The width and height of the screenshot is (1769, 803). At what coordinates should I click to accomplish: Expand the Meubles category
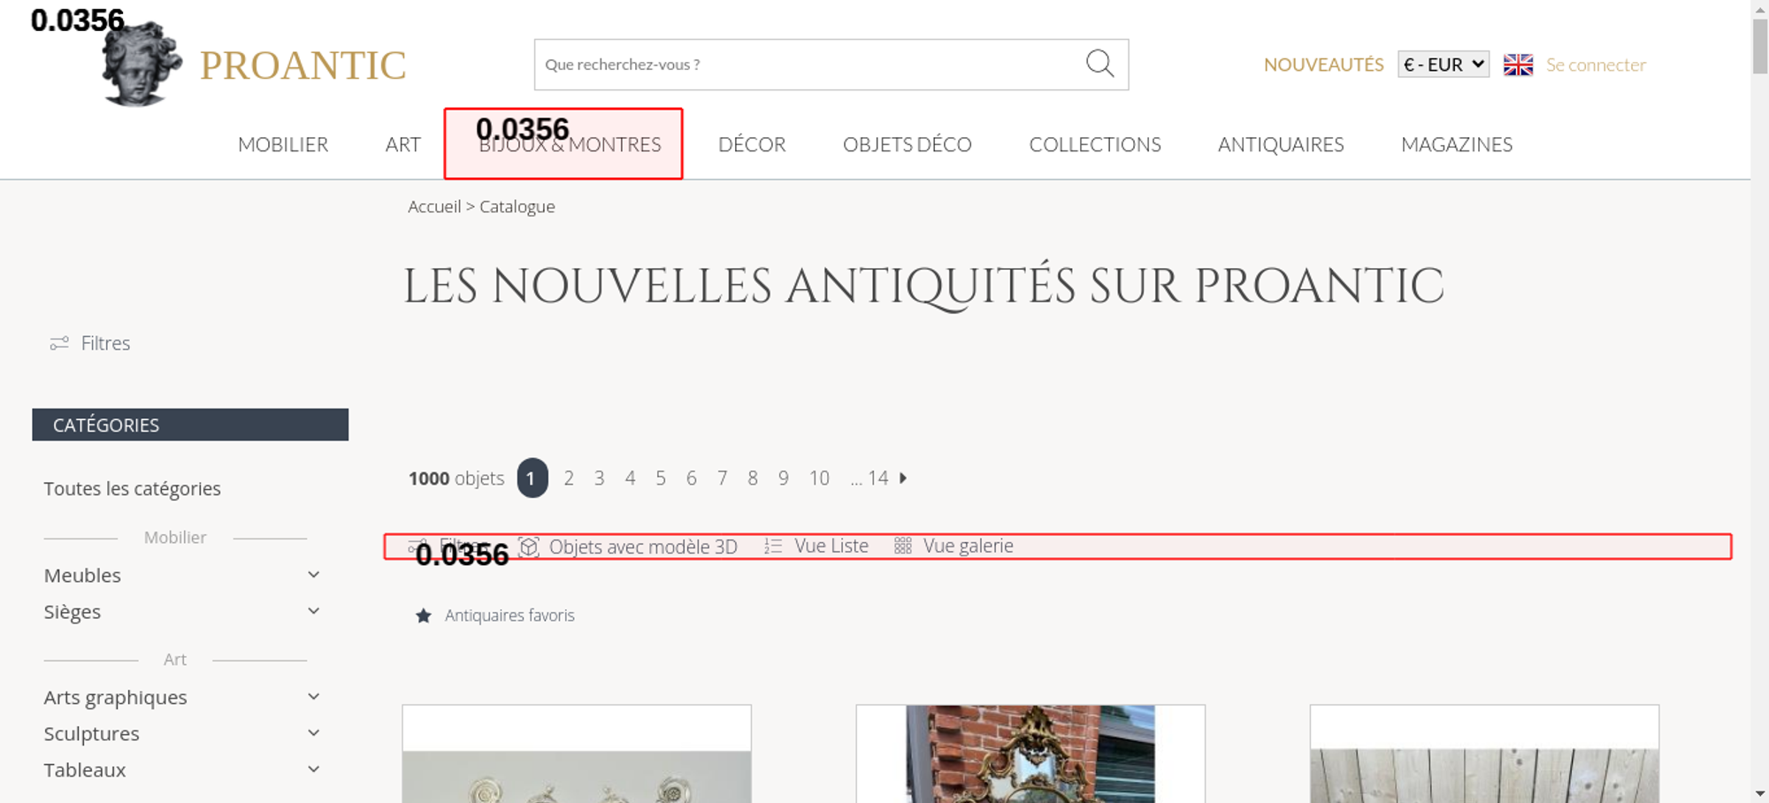tap(313, 575)
